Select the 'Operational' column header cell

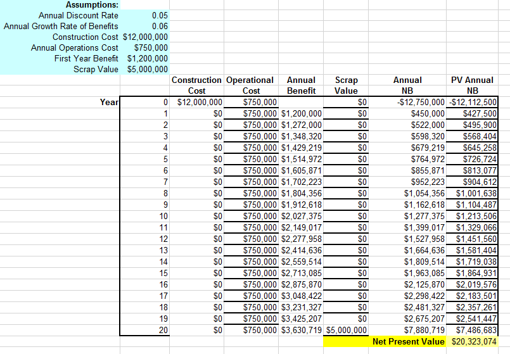(x=250, y=80)
